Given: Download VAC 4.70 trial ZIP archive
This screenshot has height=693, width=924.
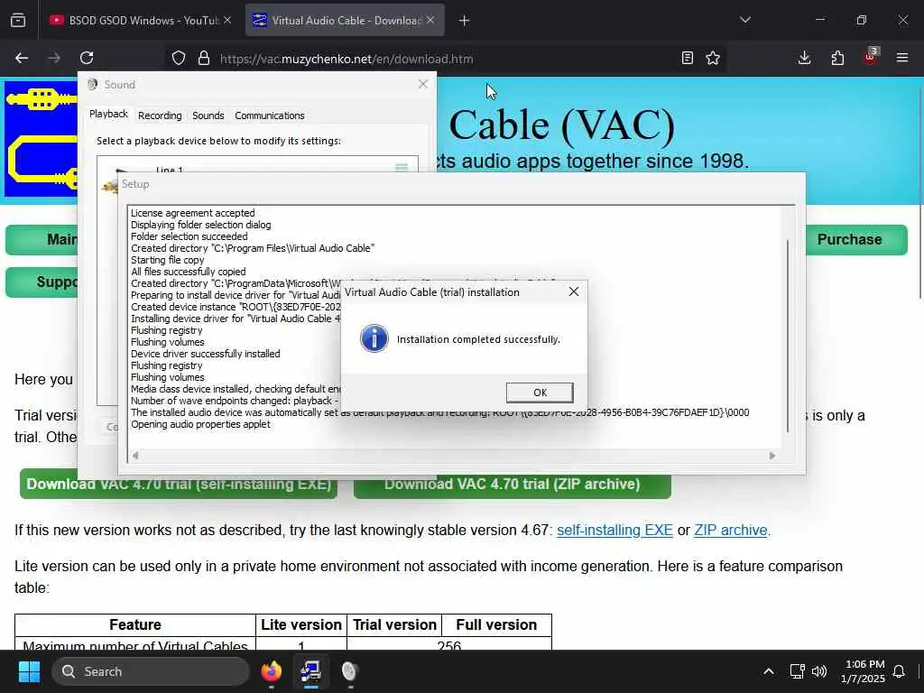Looking at the screenshot, I should pyautogui.click(x=513, y=485).
